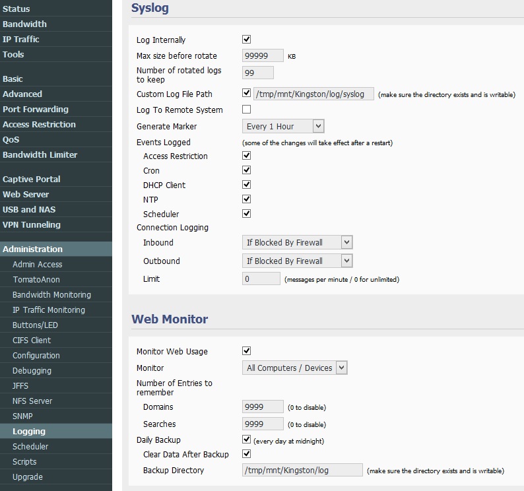Open the Bandwidth Limiter section
This screenshot has width=524, height=491.
[x=56, y=154]
